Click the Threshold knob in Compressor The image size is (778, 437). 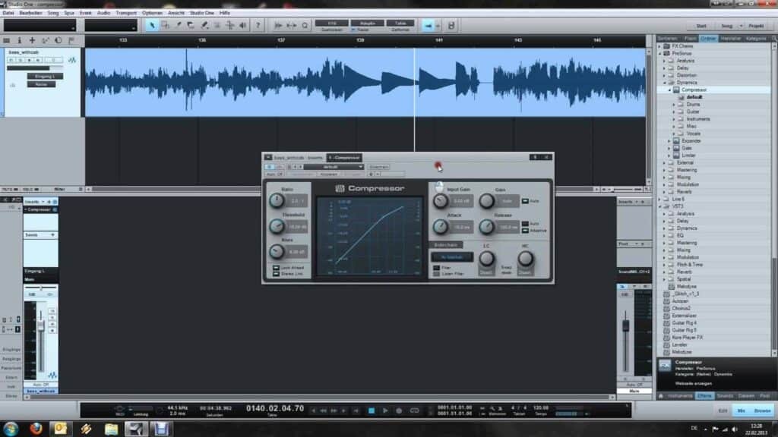click(x=277, y=226)
